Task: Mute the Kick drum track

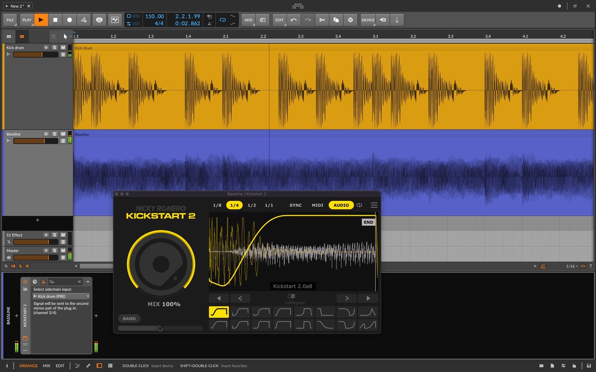Action: click(63, 48)
